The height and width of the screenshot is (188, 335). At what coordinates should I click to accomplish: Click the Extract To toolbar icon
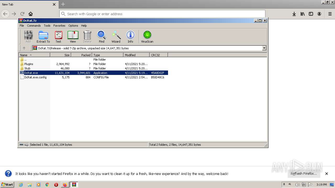[x=43, y=37]
